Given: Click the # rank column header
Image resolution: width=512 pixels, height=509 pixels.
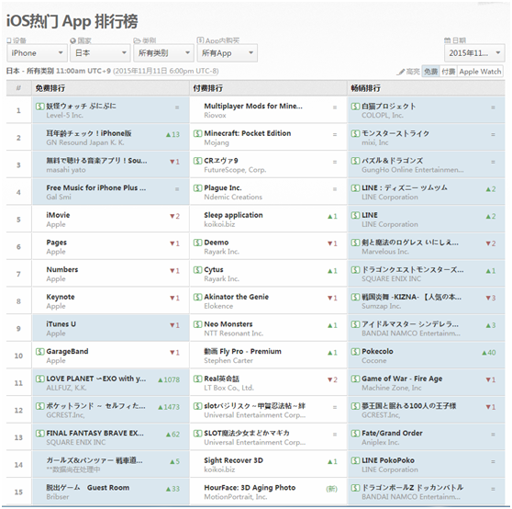Looking at the screenshot, I should point(18,88).
